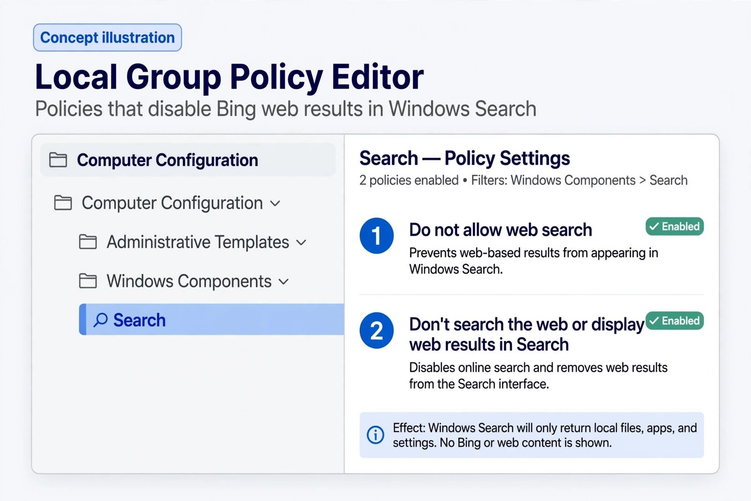Image resolution: width=751 pixels, height=501 pixels.
Task: Click the 'Prevents web-based results' description
Action: point(534,261)
